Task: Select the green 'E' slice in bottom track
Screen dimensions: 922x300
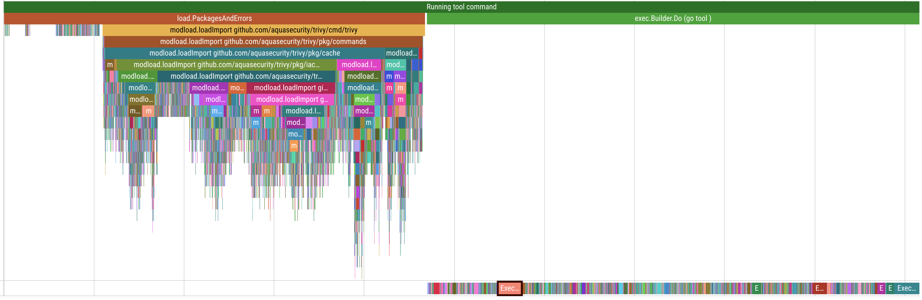Action: pyautogui.click(x=756, y=288)
